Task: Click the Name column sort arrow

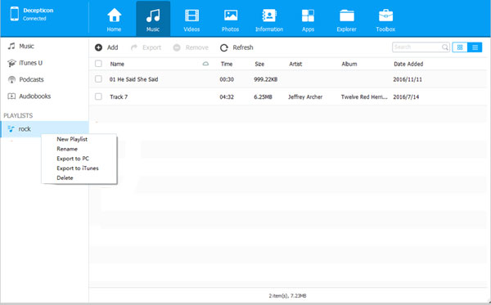Action: 205,64
